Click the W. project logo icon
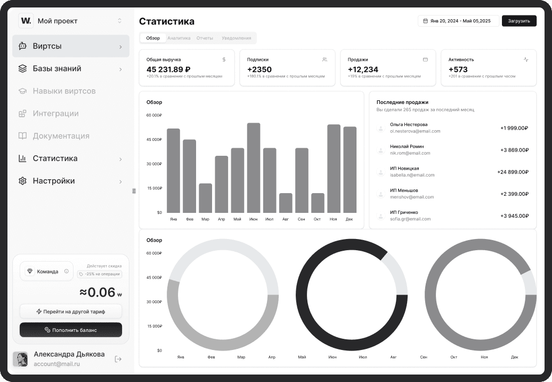Image resolution: width=552 pixels, height=382 pixels. coord(26,21)
